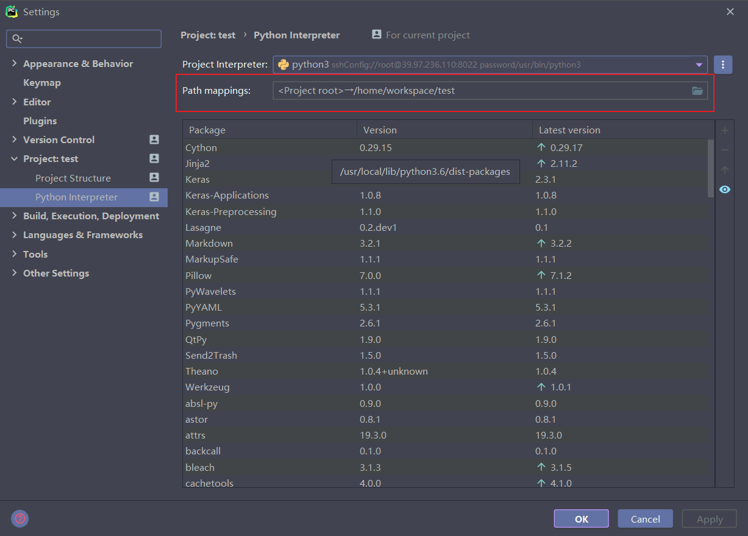
Task: Click the upgrade arrow in Cython row
Action: [541, 147]
